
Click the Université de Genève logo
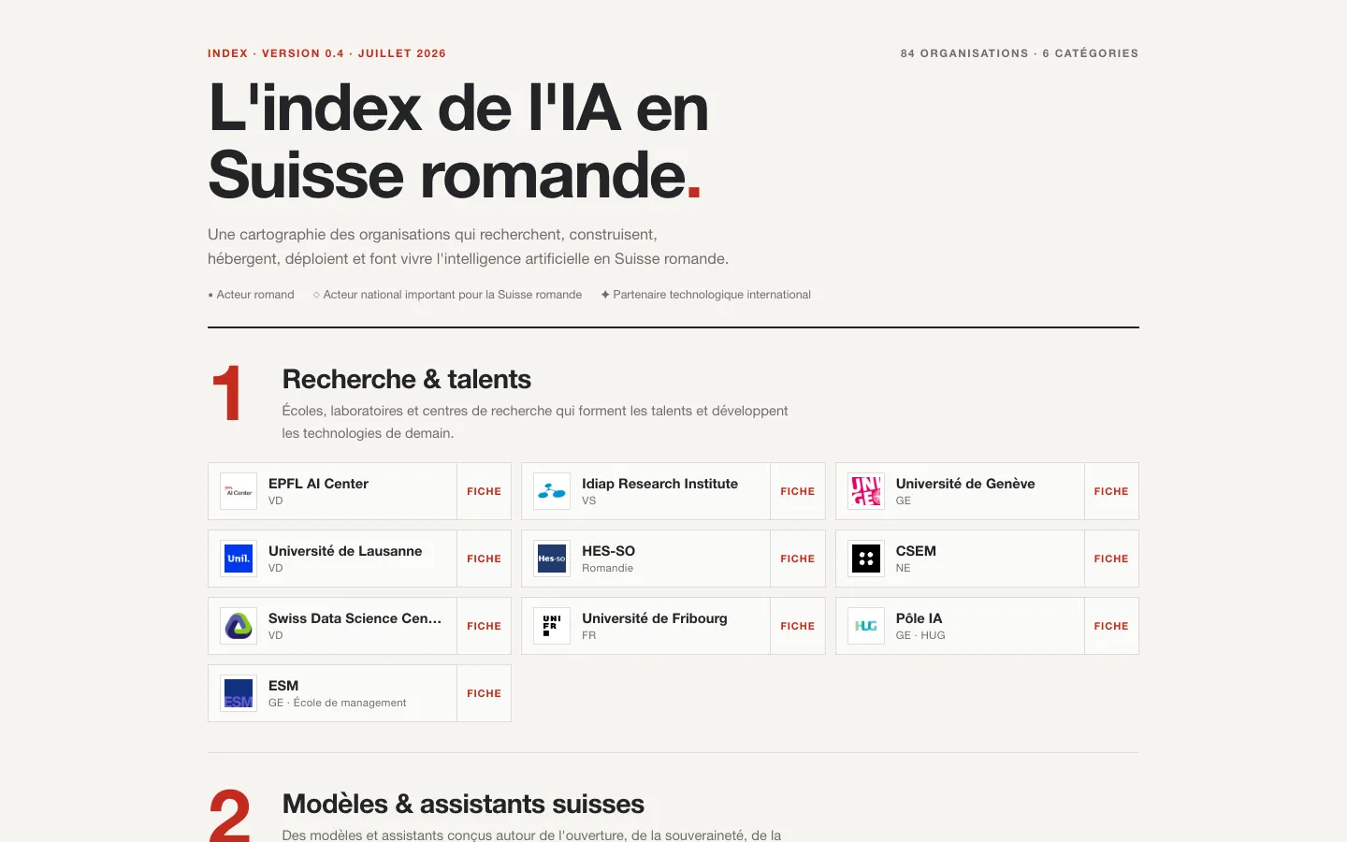point(866,491)
